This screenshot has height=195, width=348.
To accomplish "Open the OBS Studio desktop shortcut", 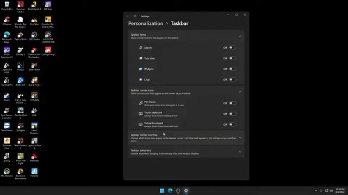I will pos(34,36).
